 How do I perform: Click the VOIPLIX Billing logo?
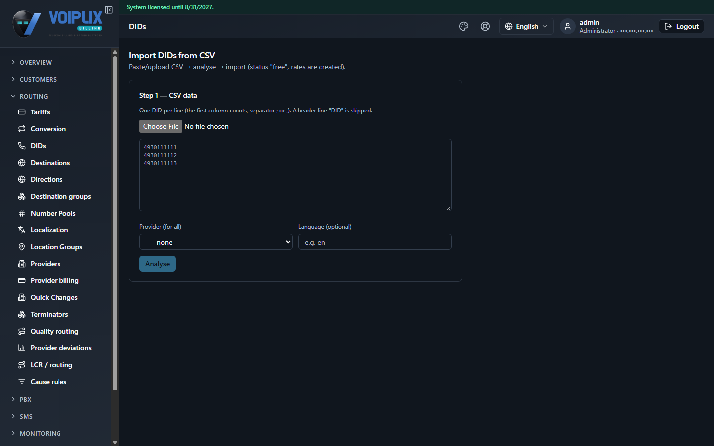click(x=58, y=23)
